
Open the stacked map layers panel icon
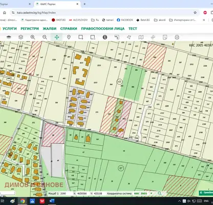click(x=21, y=37)
